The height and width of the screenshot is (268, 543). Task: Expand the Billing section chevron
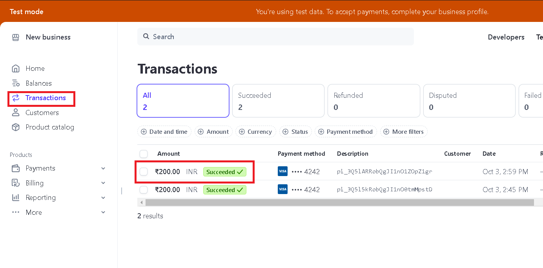pos(103,183)
